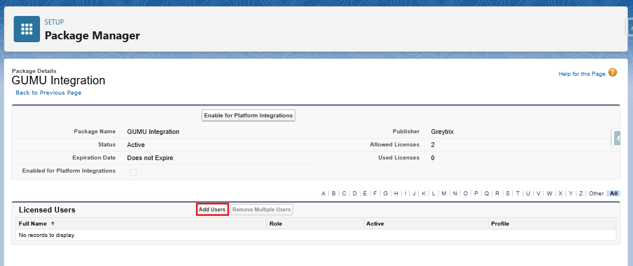Click the Package Name value GUMU Integration
The image size is (633, 266).
[153, 132]
